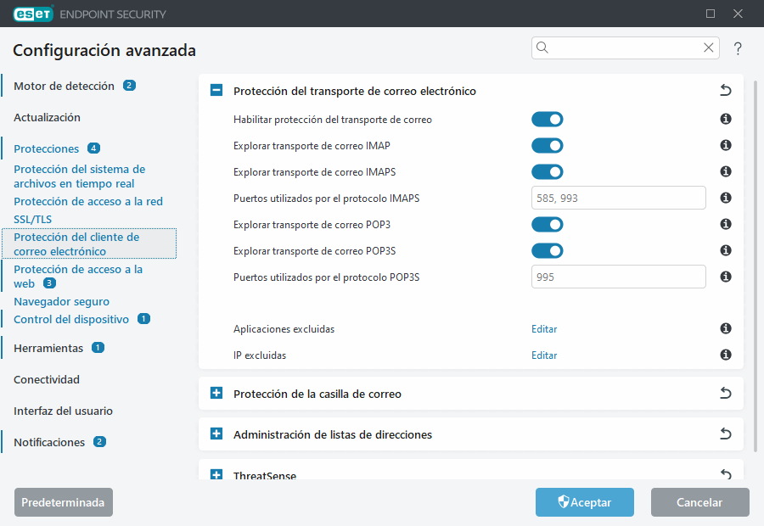Expand Protección de la casilla de correo
The image size is (764, 526).
(x=216, y=393)
